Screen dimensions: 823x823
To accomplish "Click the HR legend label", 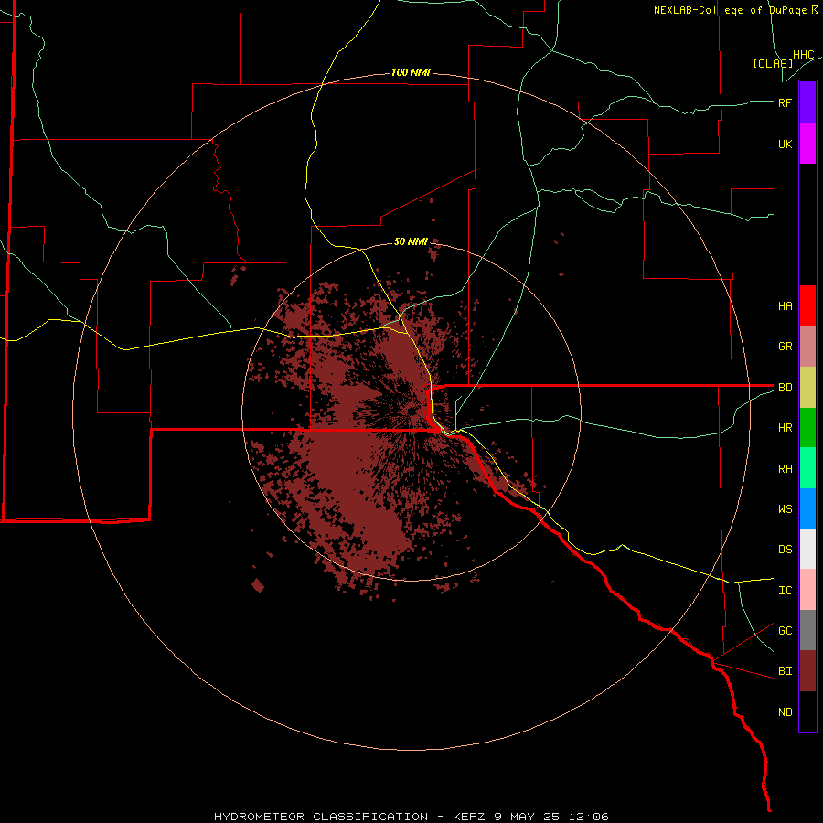I will [x=785, y=428].
